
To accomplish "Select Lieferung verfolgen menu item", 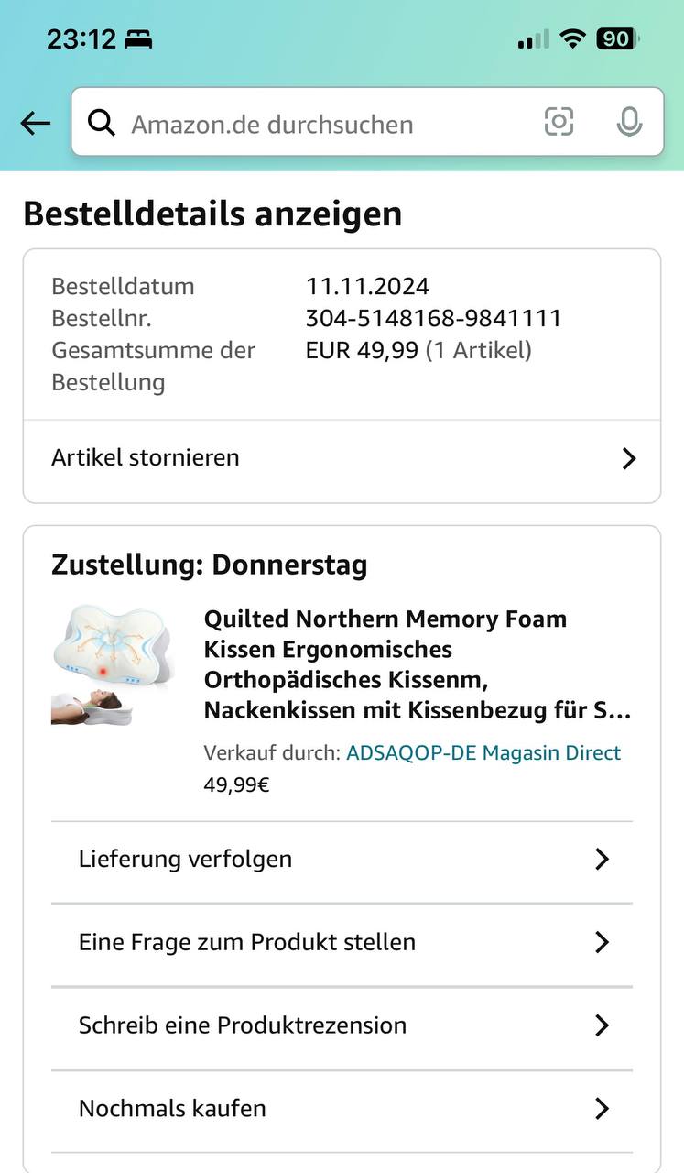I will [x=186, y=860].
